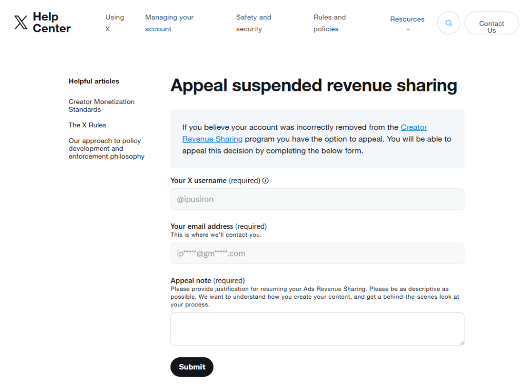
Task: Open the Using X menu
Action: point(115,23)
